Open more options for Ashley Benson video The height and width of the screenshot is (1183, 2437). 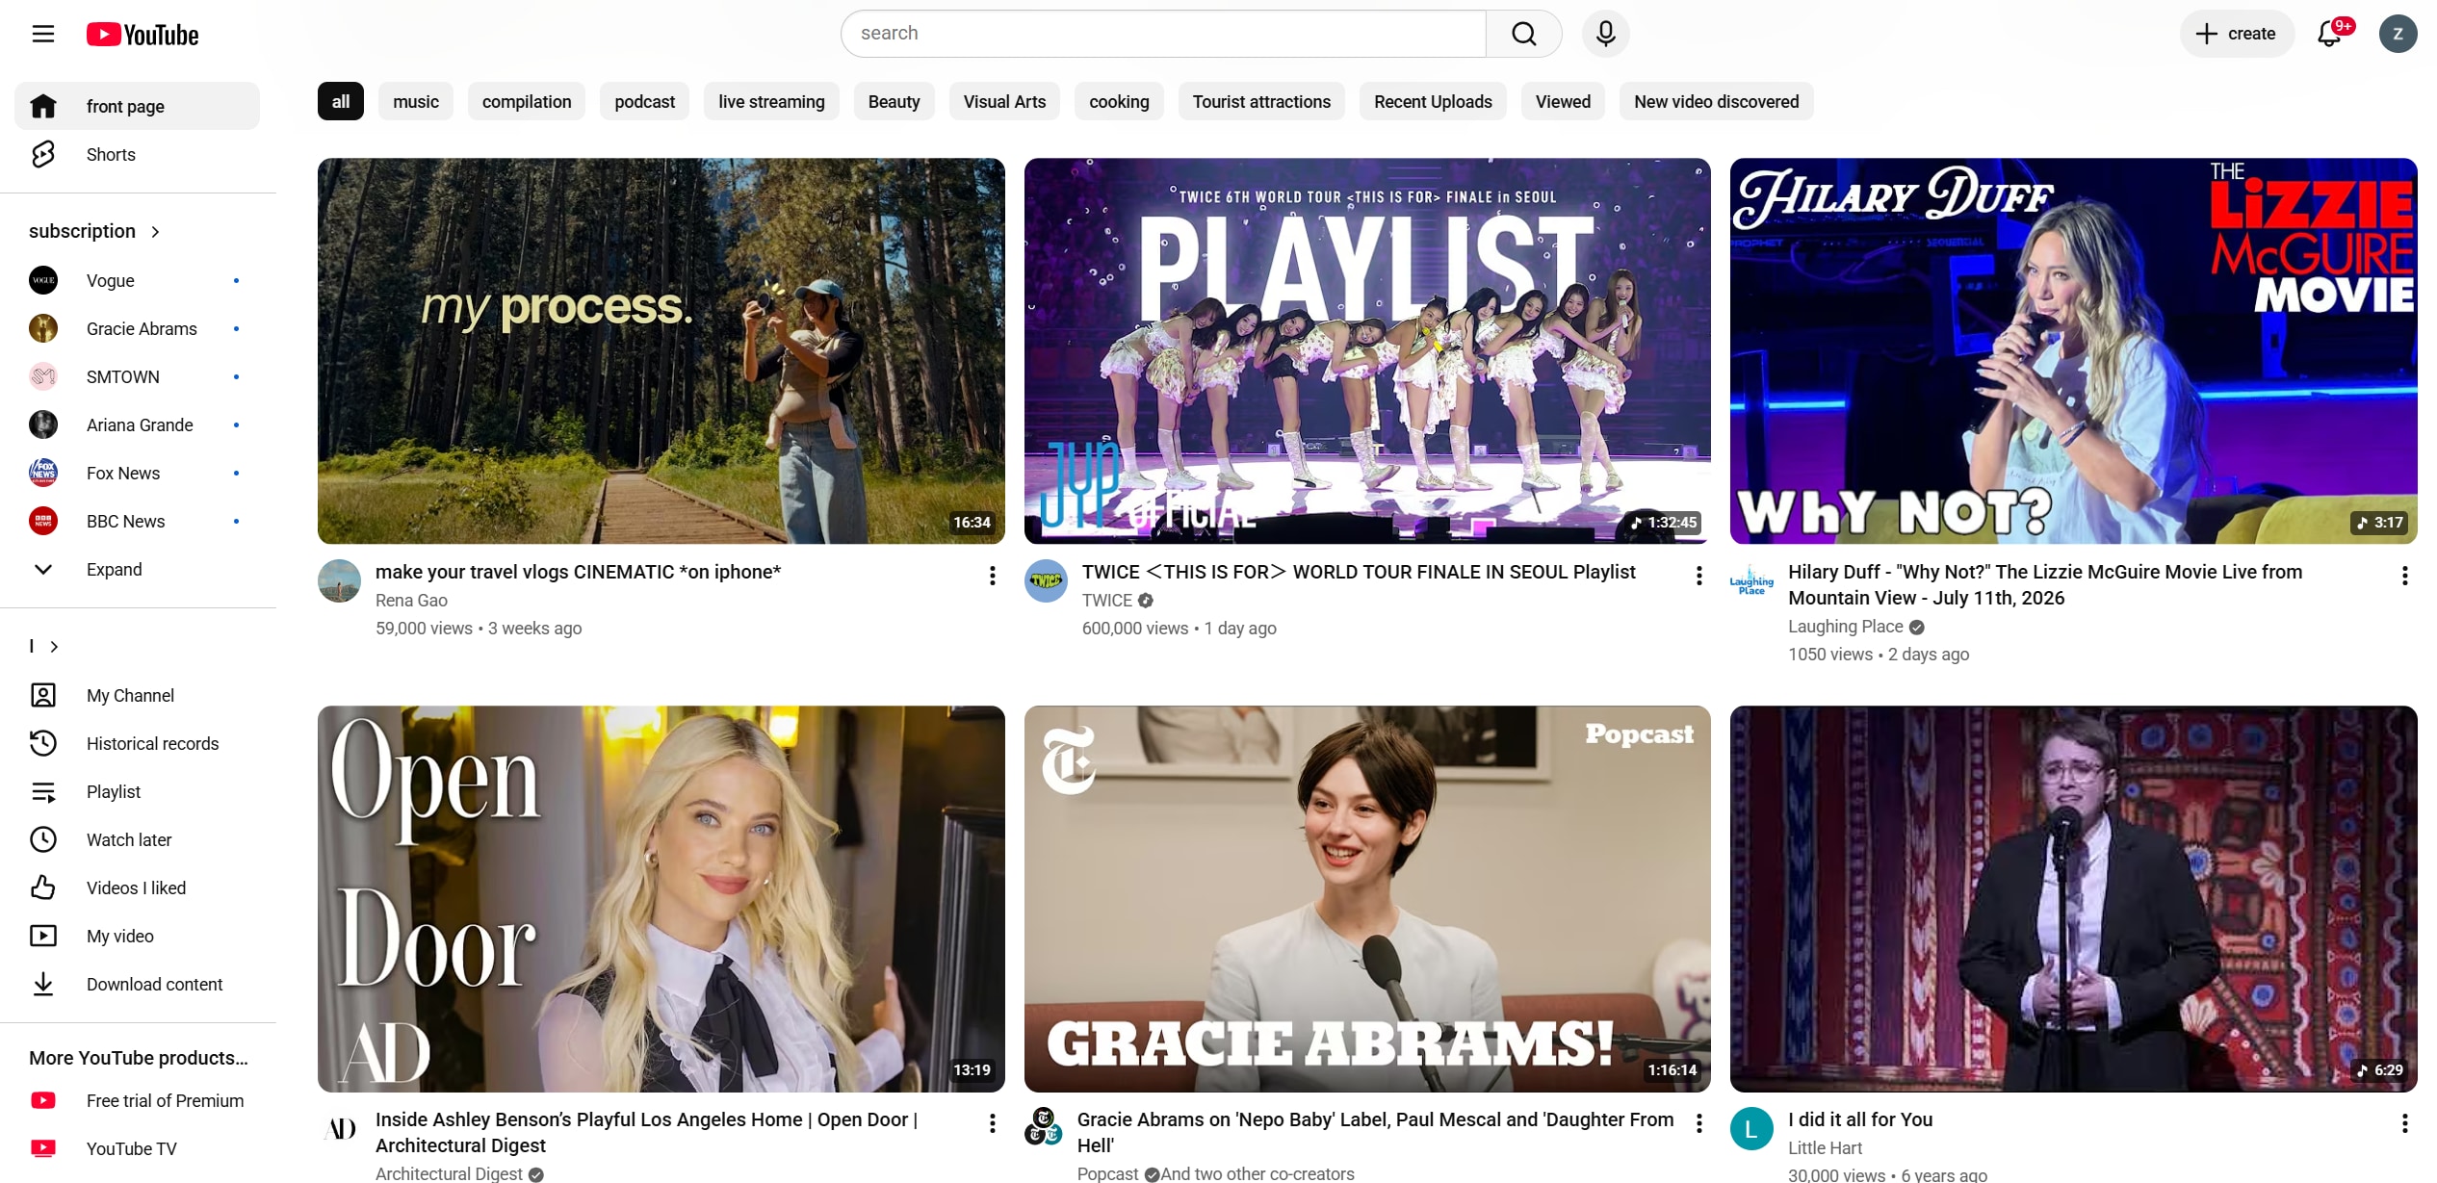click(x=992, y=1123)
